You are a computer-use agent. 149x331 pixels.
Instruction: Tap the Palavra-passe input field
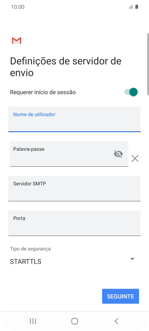(69, 154)
